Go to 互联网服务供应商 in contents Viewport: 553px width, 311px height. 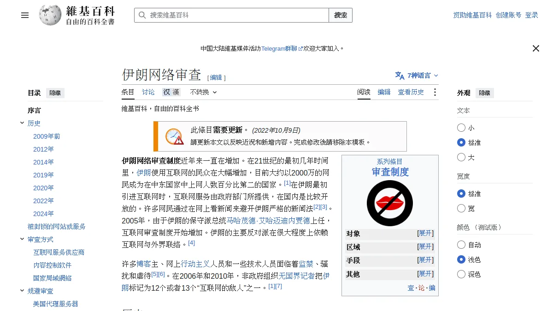pos(59,252)
